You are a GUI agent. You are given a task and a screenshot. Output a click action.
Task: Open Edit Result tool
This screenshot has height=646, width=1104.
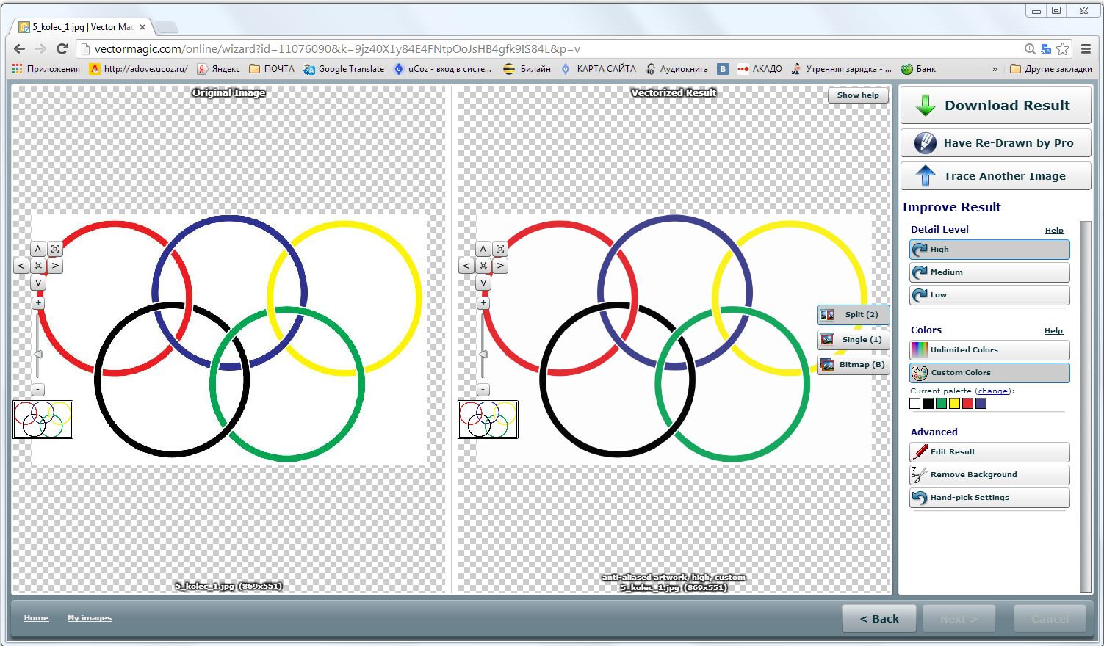(x=989, y=452)
